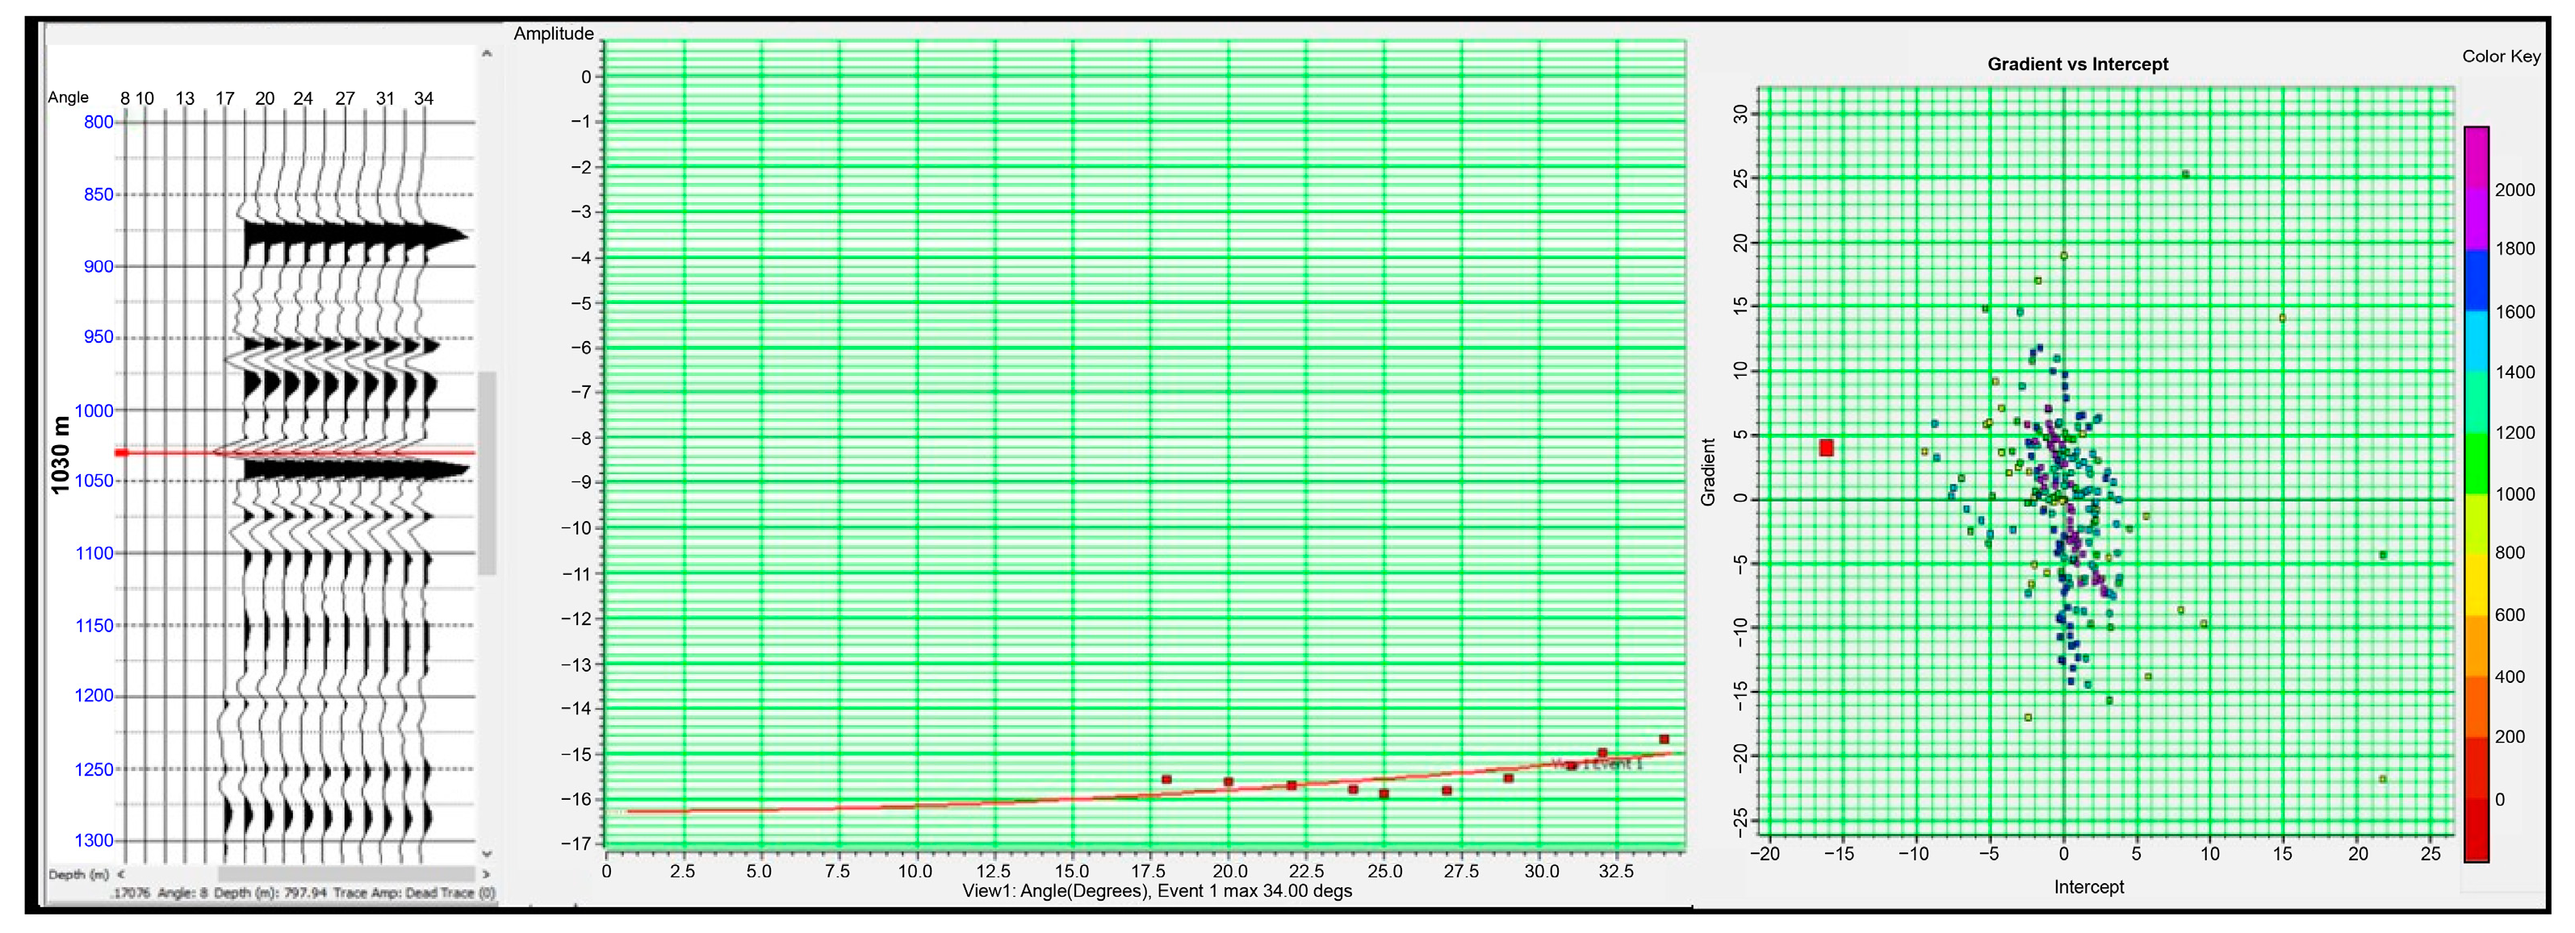Click the outlier point near intercept 15, gradient 14

[2282, 318]
